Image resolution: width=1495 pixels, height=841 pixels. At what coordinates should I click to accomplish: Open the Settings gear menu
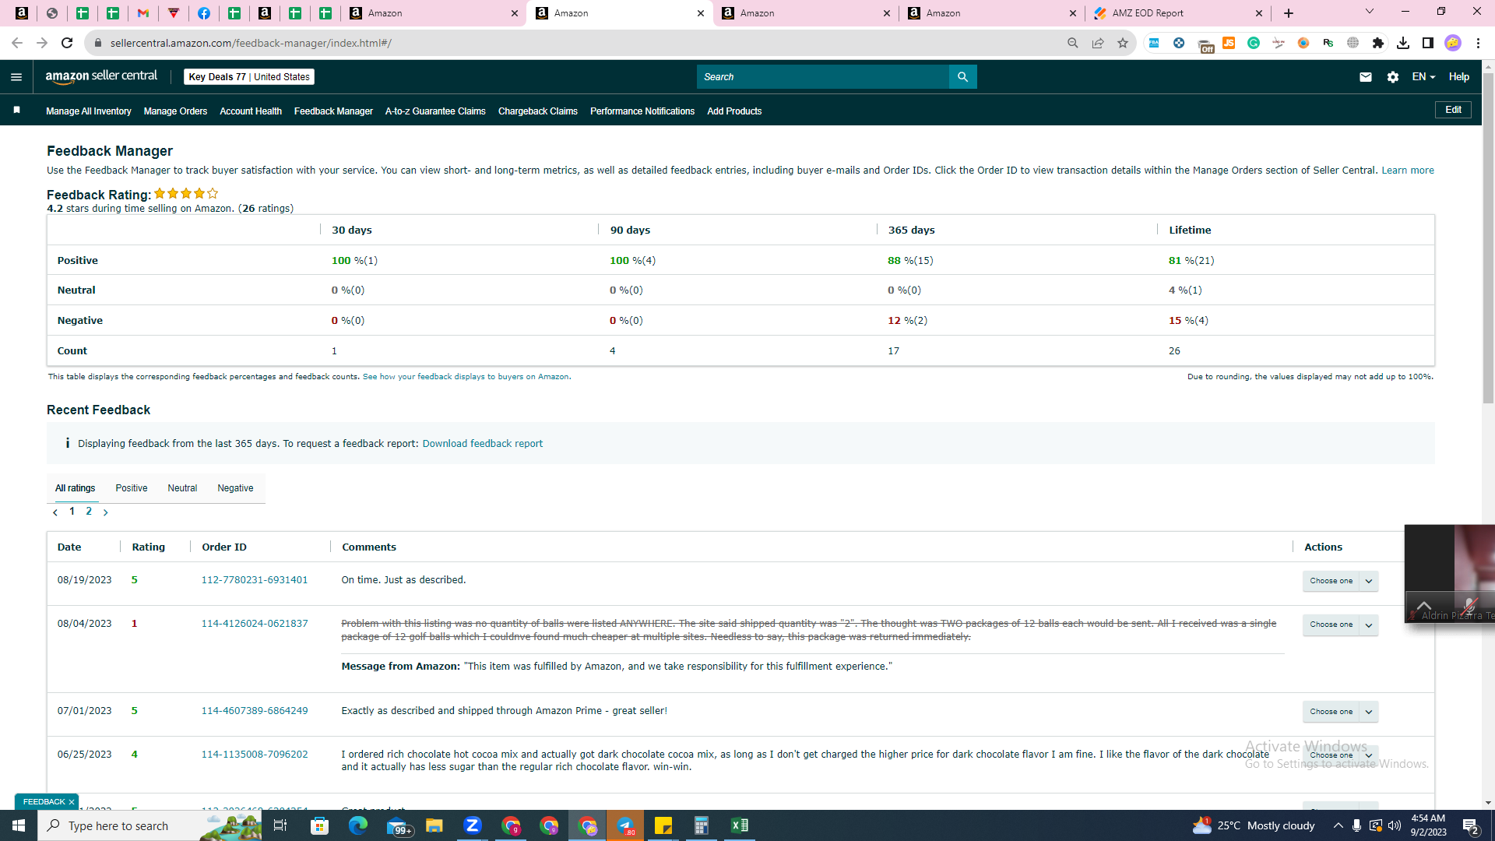click(1393, 77)
